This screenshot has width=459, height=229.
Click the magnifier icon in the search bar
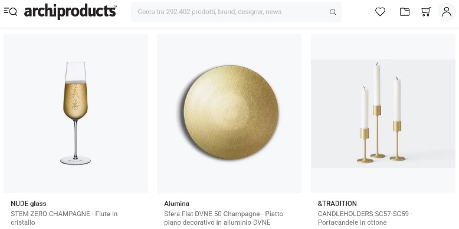coord(333,12)
